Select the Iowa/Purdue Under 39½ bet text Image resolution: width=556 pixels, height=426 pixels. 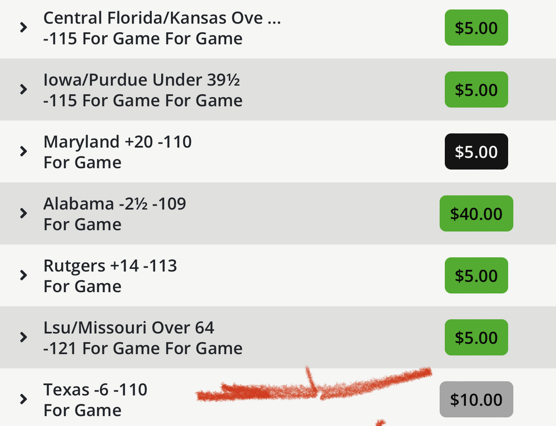(x=141, y=80)
